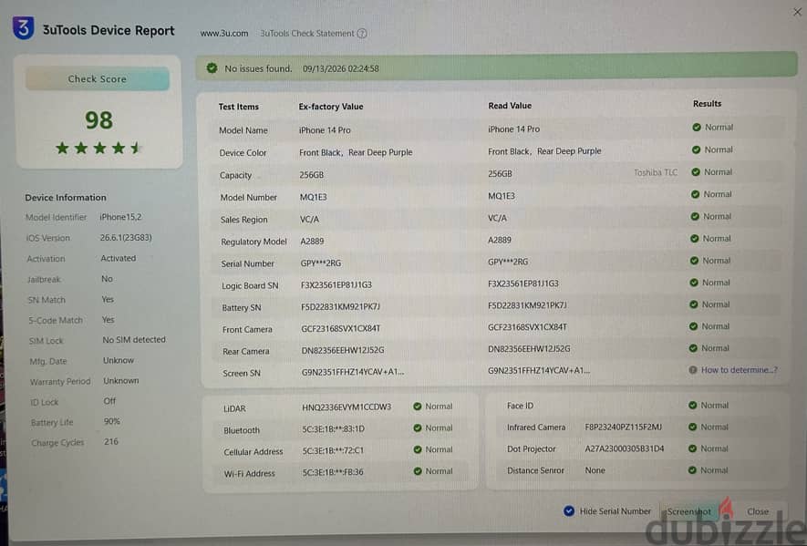The width and height of the screenshot is (807, 546).
Task: Click the Test Items column header
Action: pyautogui.click(x=238, y=107)
